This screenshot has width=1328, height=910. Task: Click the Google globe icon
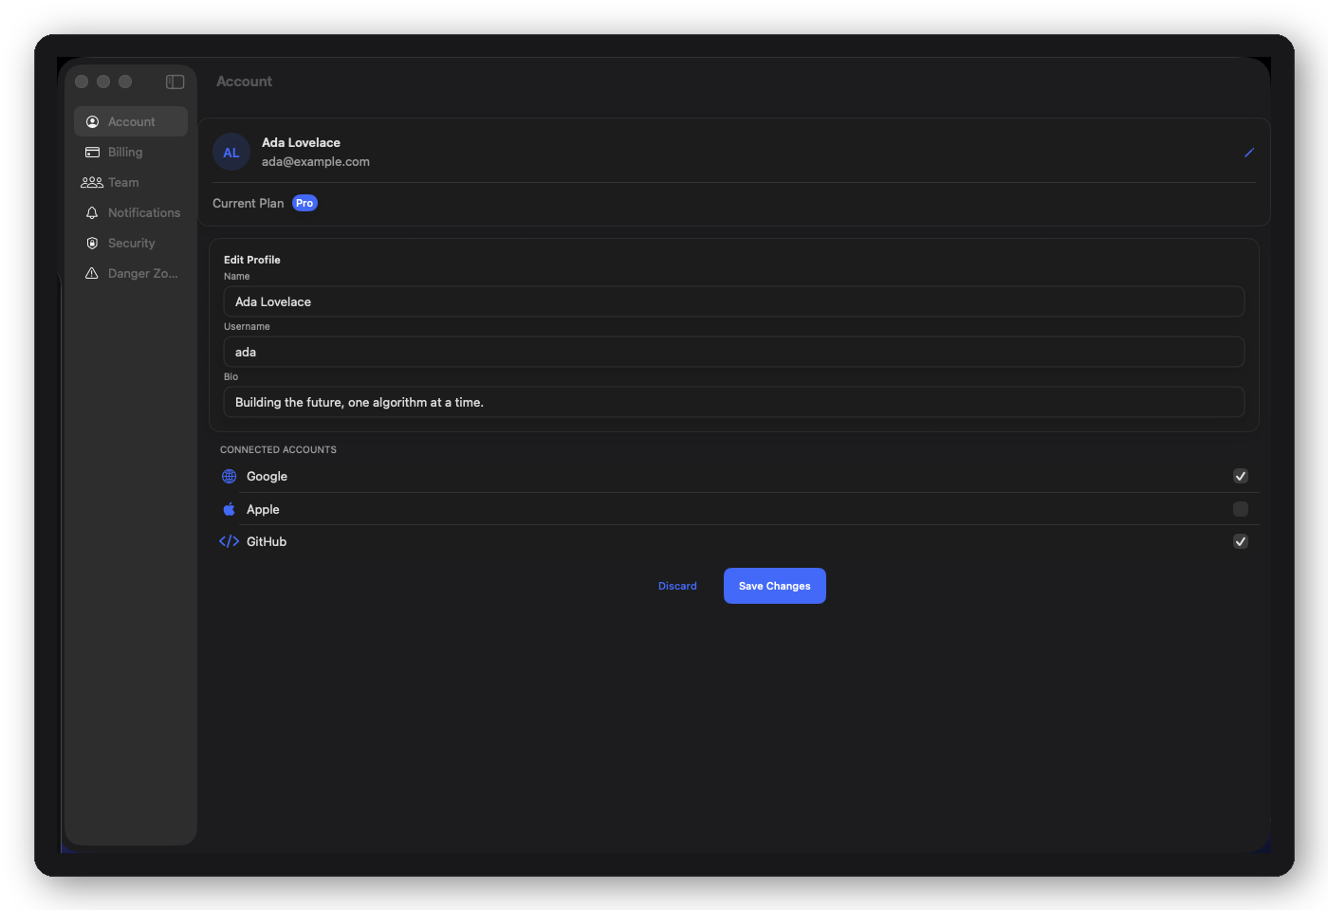(229, 476)
